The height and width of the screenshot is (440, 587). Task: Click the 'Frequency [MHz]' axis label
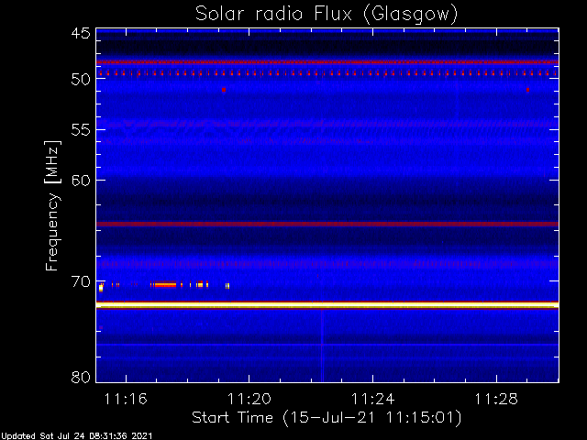tap(52, 205)
